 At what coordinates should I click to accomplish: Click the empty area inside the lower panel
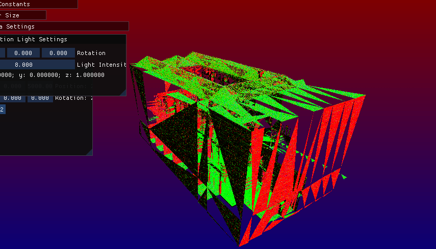(46, 132)
